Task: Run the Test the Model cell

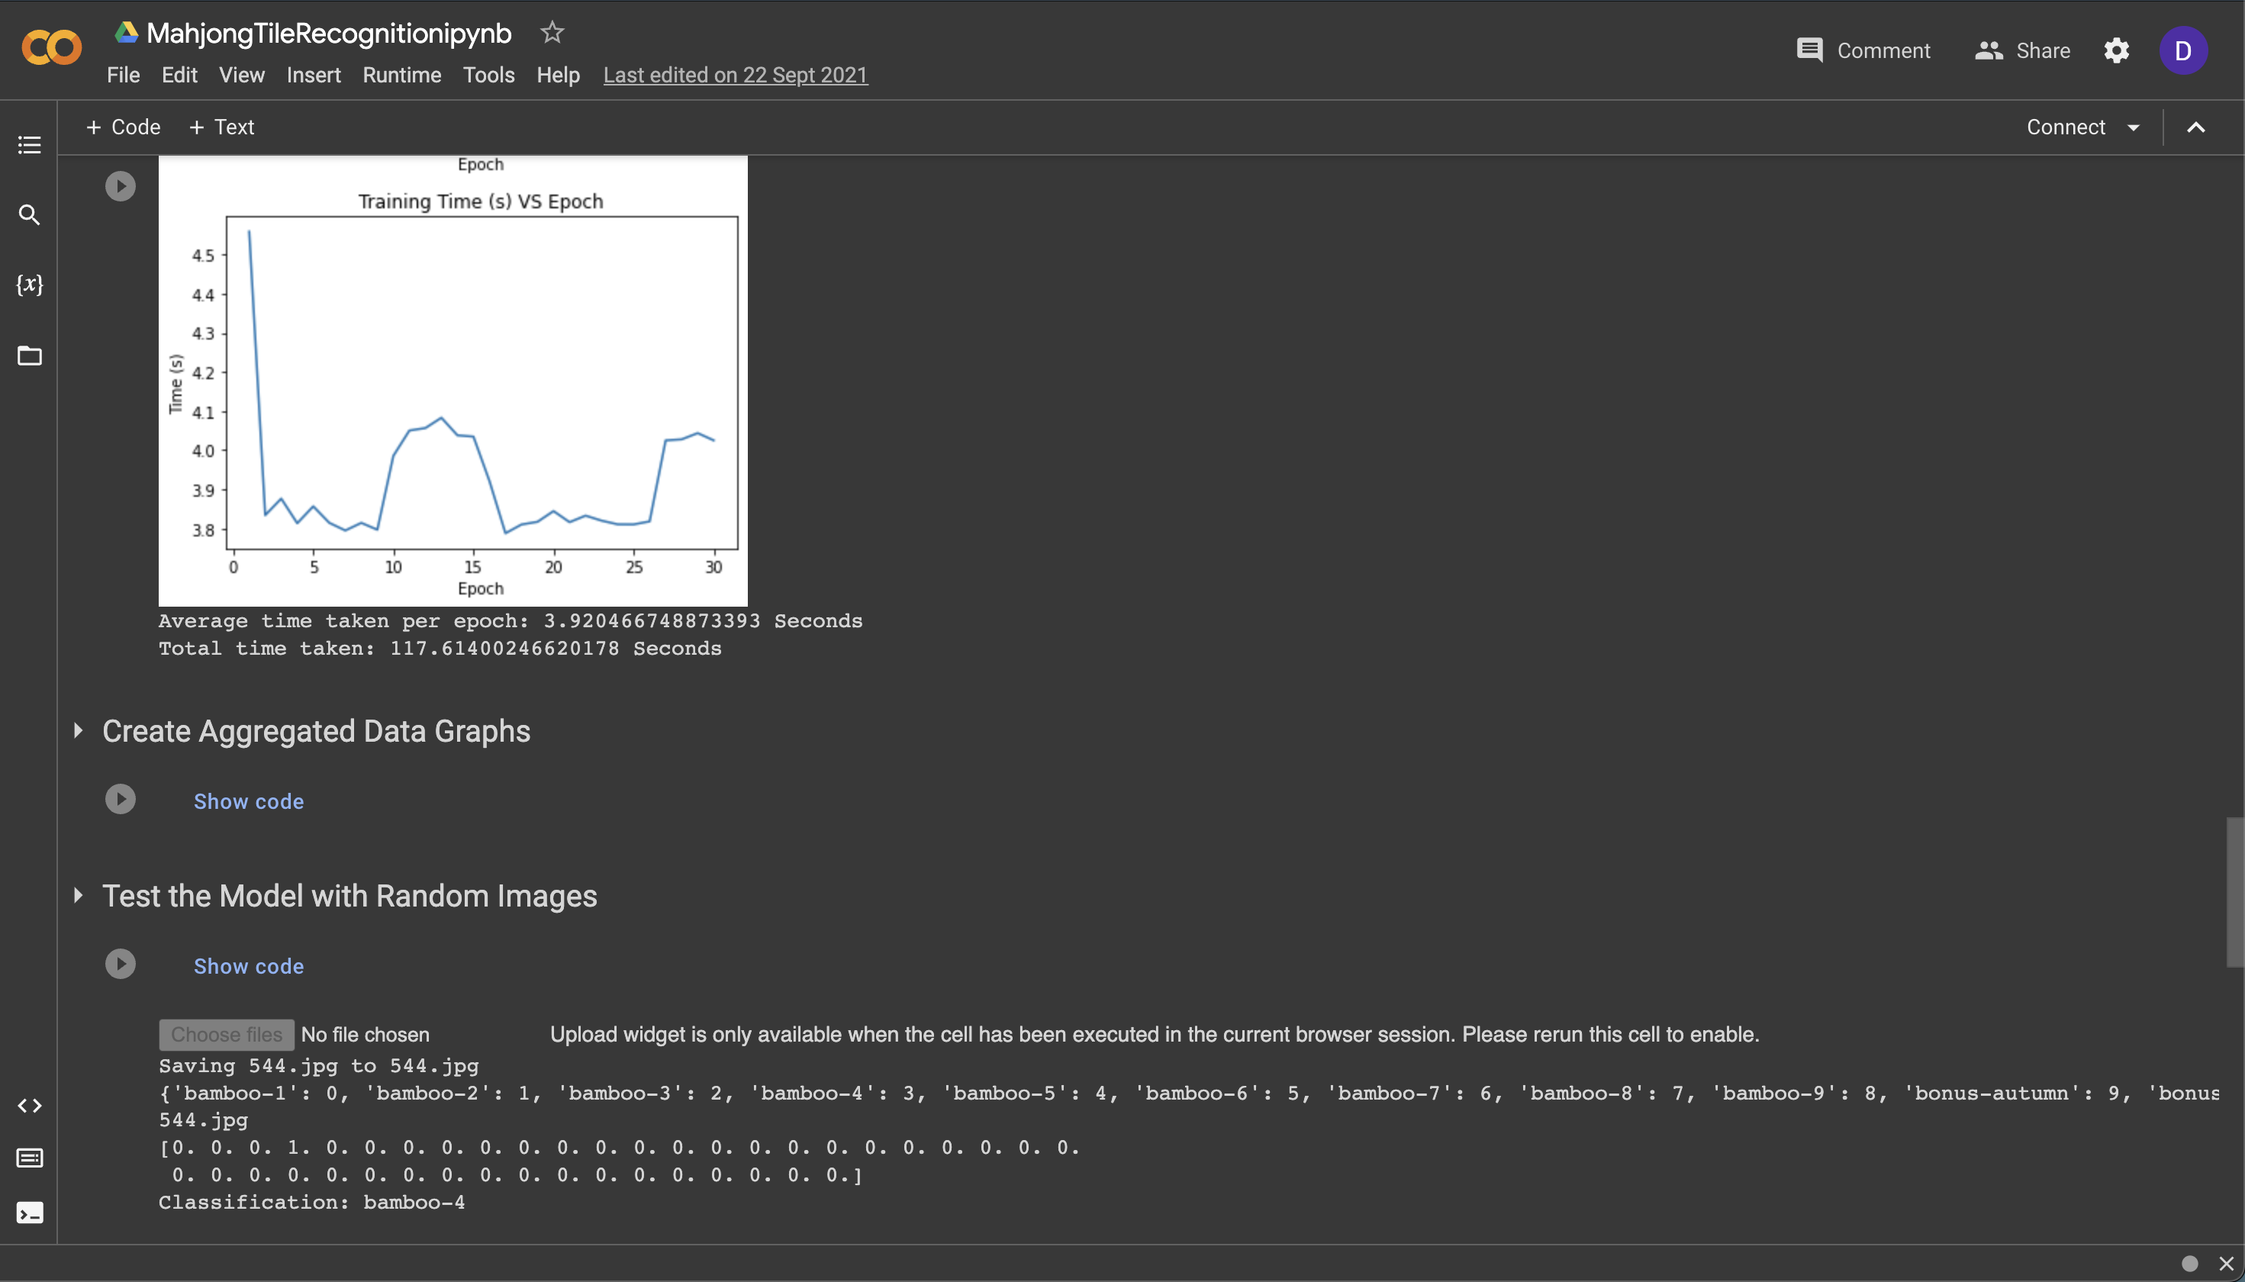Action: tap(121, 964)
